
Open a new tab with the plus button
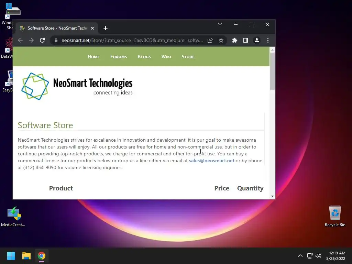point(106,28)
